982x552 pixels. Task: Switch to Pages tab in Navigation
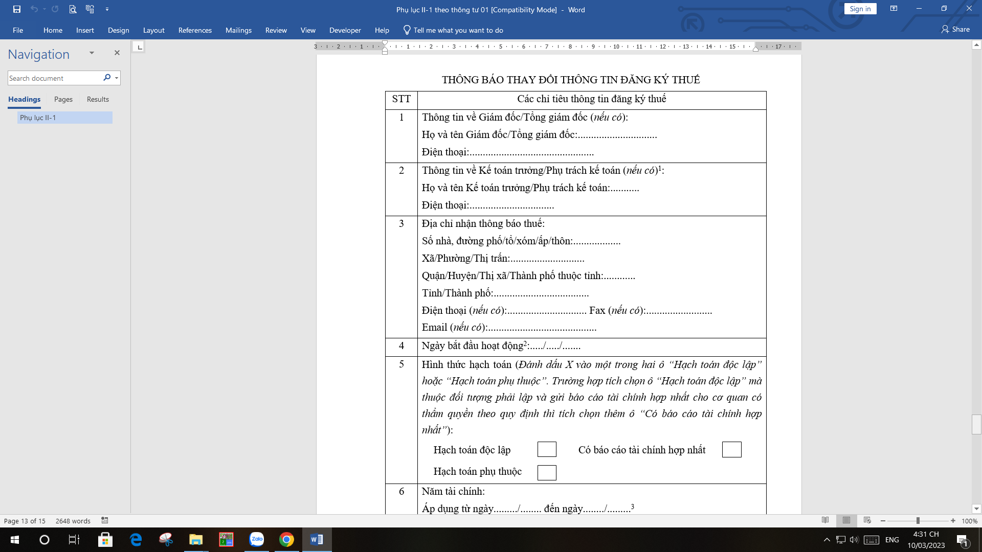[x=63, y=99]
